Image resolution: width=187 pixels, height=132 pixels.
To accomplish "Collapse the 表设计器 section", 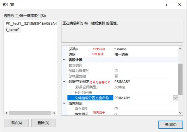I will pos(64,60).
